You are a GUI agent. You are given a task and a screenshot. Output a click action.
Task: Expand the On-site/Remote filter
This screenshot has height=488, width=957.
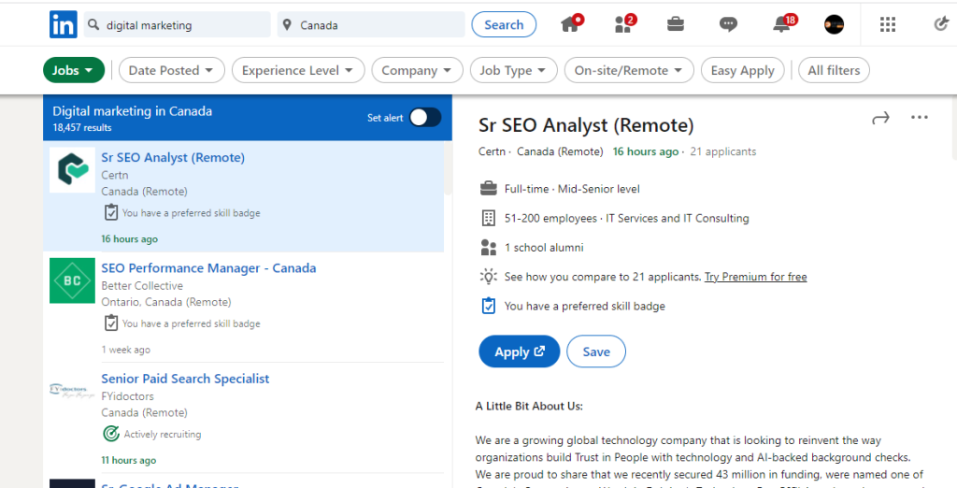coord(629,70)
